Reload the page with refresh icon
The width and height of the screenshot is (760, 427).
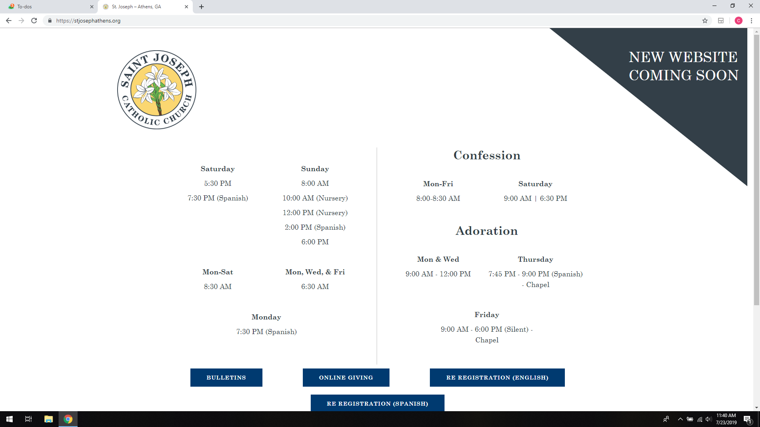[x=34, y=21]
